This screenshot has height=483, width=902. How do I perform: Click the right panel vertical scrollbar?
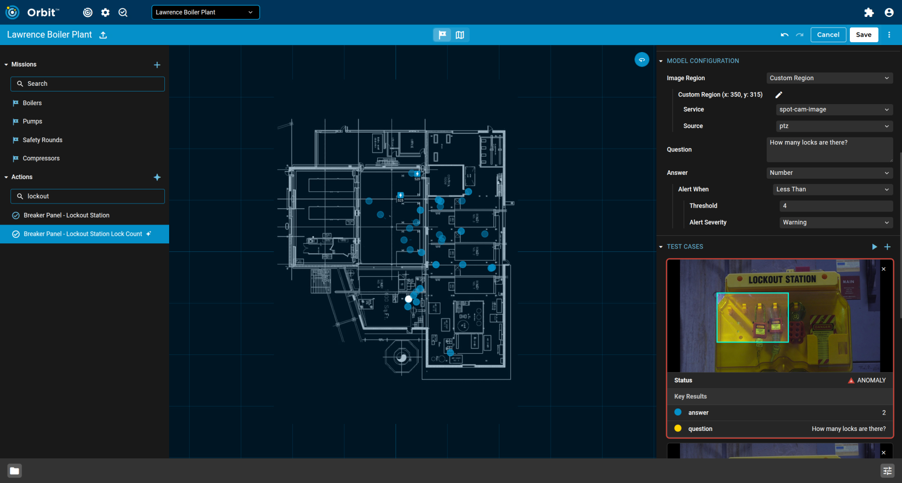(900, 234)
